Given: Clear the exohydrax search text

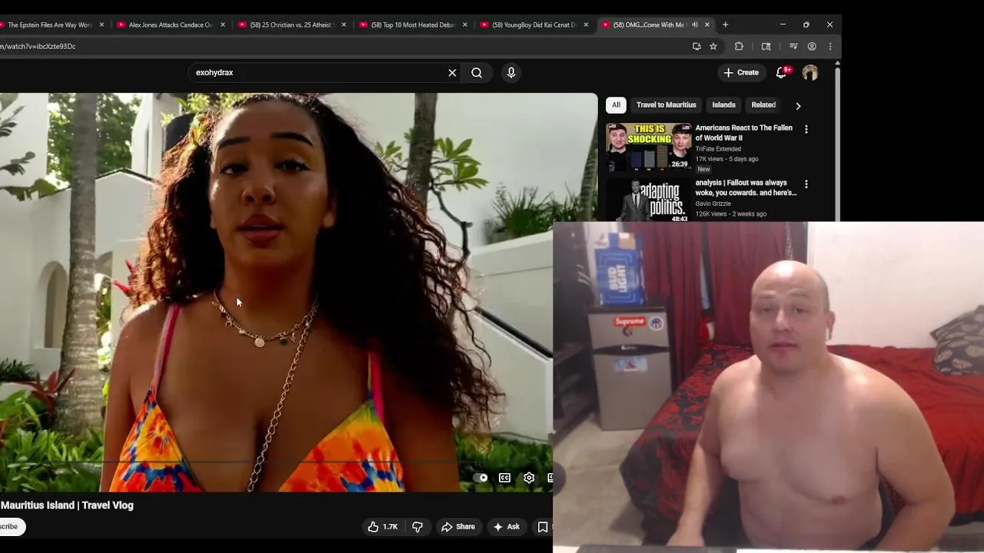Looking at the screenshot, I should pyautogui.click(x=452, y=73).
